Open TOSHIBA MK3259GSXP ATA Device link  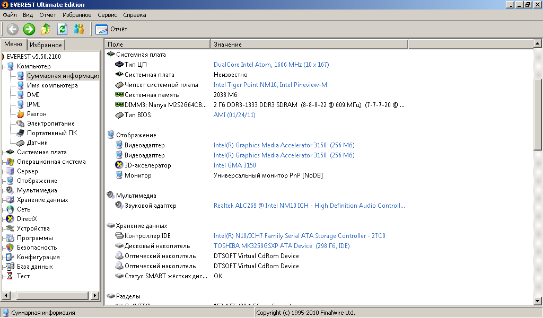pyautogui.click(x=282, y=246)
